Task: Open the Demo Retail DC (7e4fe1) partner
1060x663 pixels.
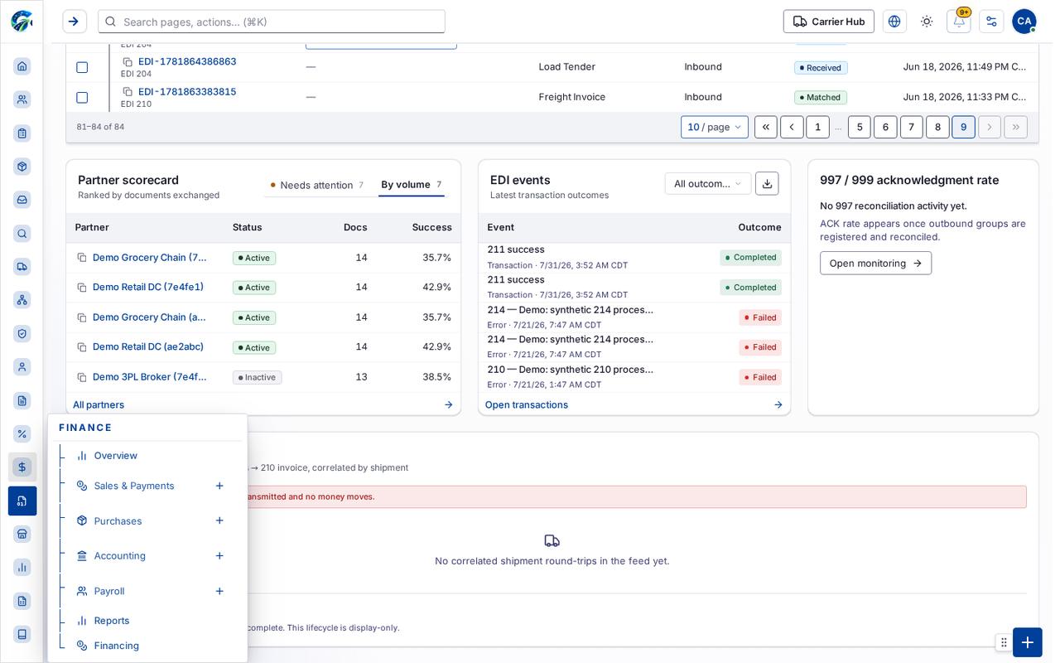Action: point(148,288)
